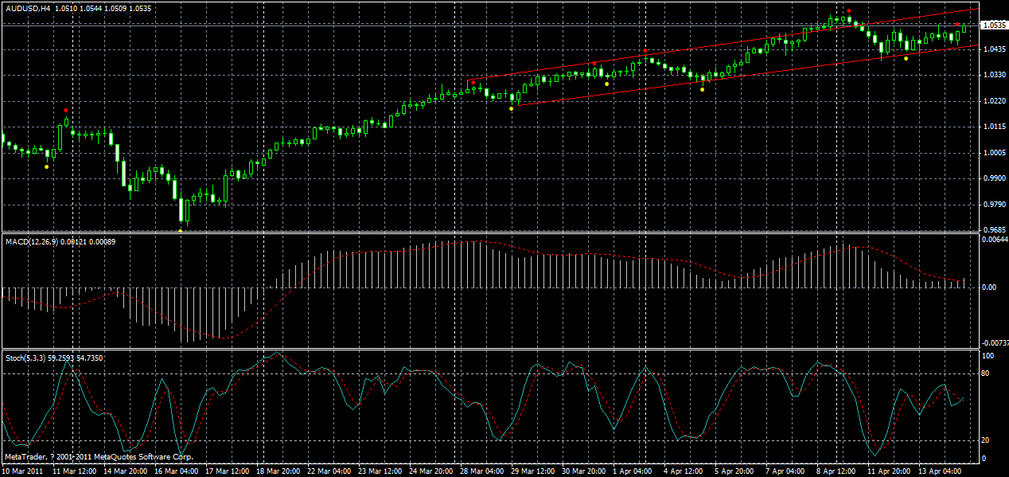Click the red sell signal dot above recent highs
Screen dimensions: 1009x477
click(849, 10)
